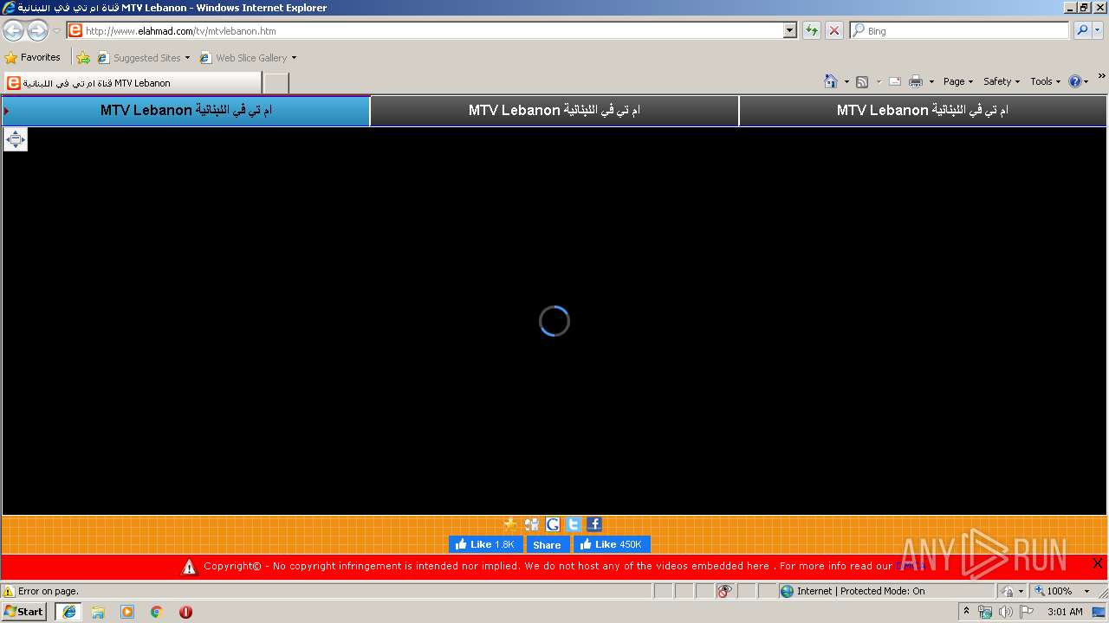Image resolution: width=1109 pixels, height=623 pixels.
Task: Expand the address bar history dropdown
Action: 790,30
